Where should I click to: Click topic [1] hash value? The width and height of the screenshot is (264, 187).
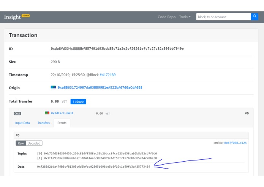point(100,158)
